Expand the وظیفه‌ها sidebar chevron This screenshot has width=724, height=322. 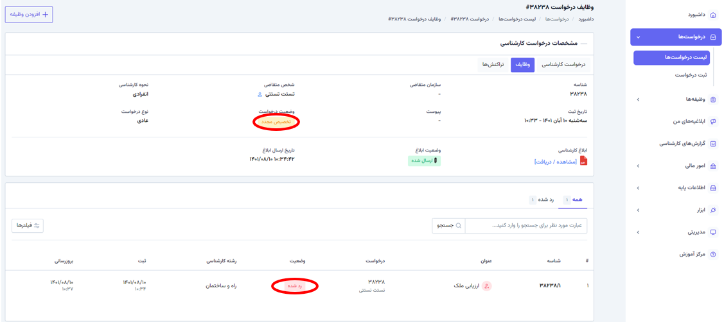[x=638, y=99]
